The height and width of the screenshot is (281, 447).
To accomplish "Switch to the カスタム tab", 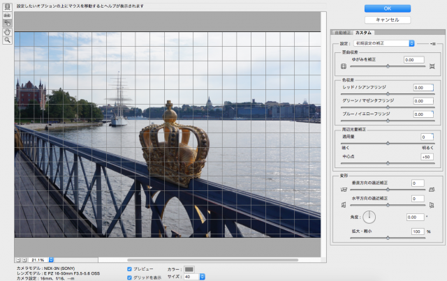I will 363,33.
